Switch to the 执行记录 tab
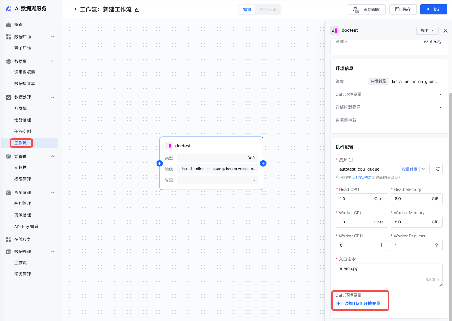The height and width of the screenshot is (321, 452). pos(268,10)
